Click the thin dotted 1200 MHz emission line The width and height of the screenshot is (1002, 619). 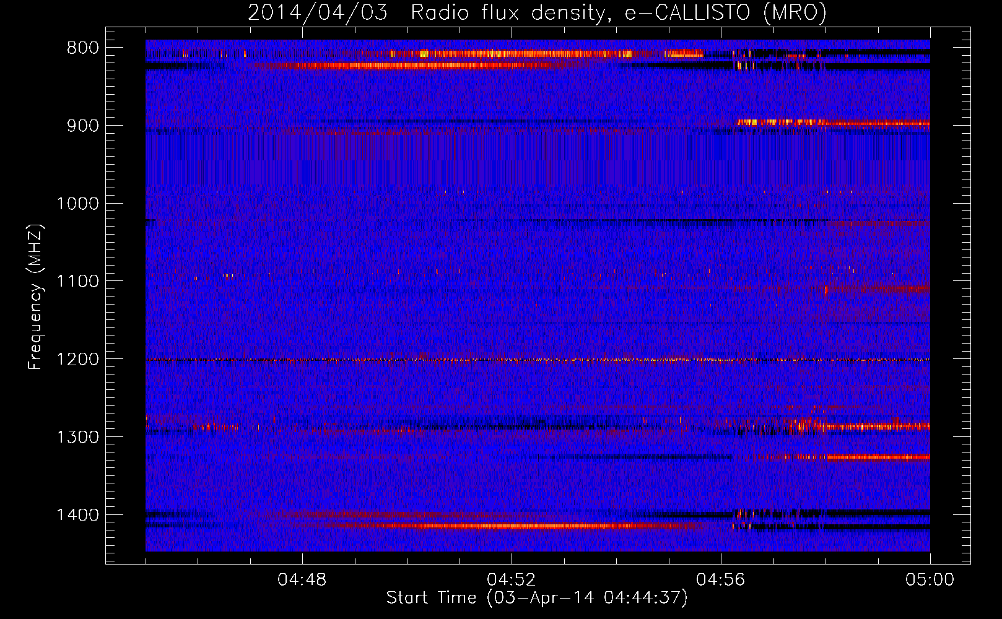(x=538, y=360)
